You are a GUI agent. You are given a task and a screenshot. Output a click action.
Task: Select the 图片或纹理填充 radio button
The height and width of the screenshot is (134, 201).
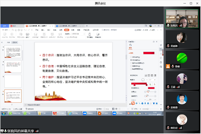click(131, 63)
